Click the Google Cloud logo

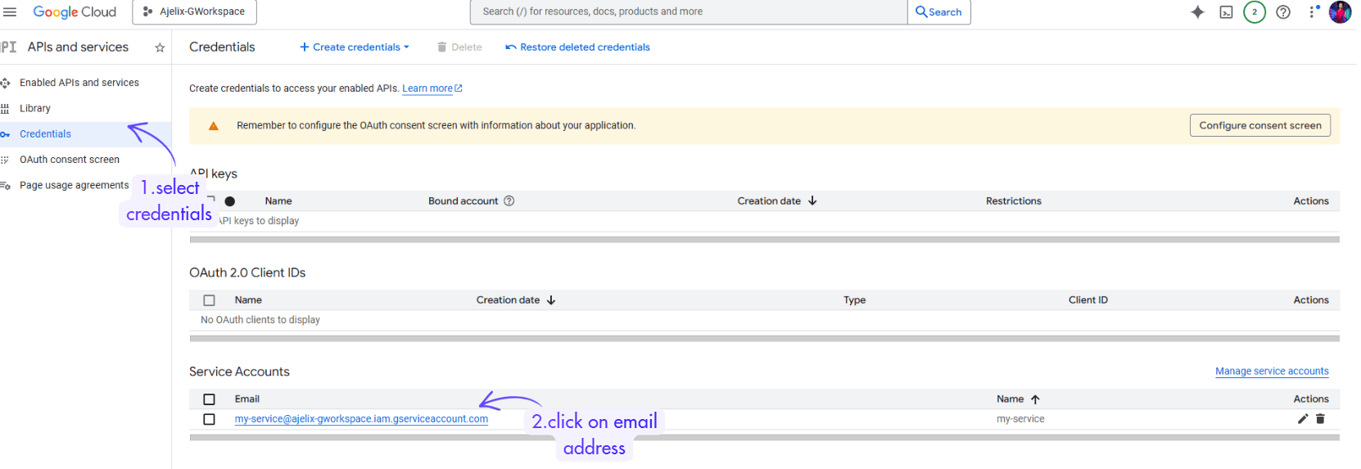click(75, 11)
